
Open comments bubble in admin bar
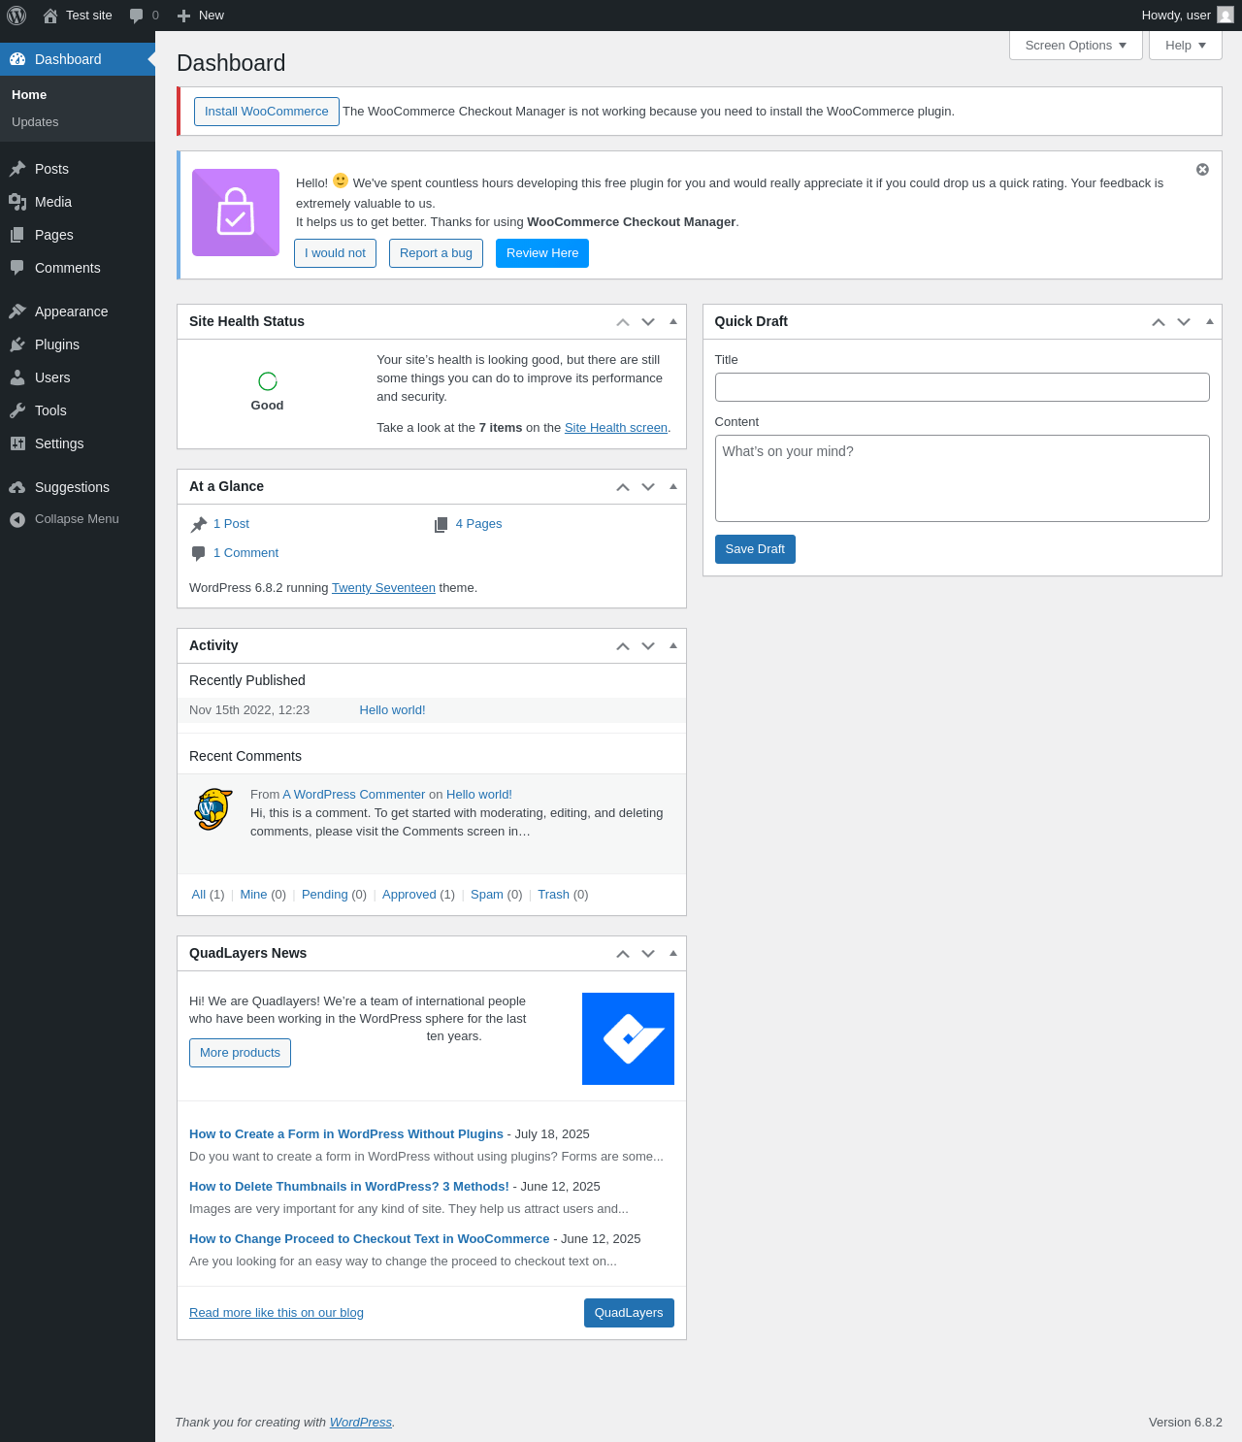137,16
